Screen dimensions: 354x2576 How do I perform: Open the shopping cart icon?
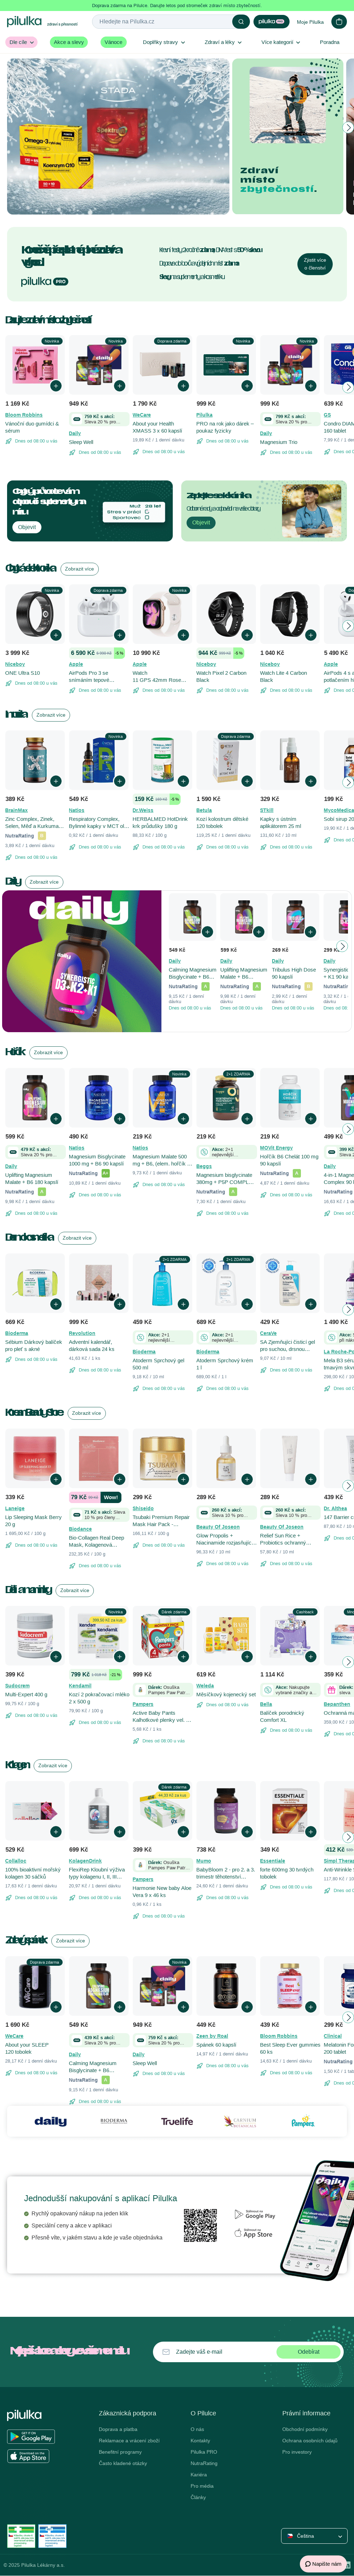(339, 21)
